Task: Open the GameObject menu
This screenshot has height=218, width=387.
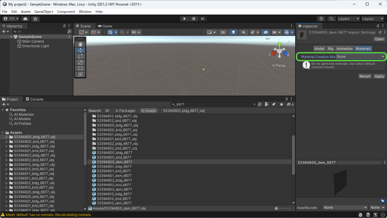Action: tap(44, 12)
